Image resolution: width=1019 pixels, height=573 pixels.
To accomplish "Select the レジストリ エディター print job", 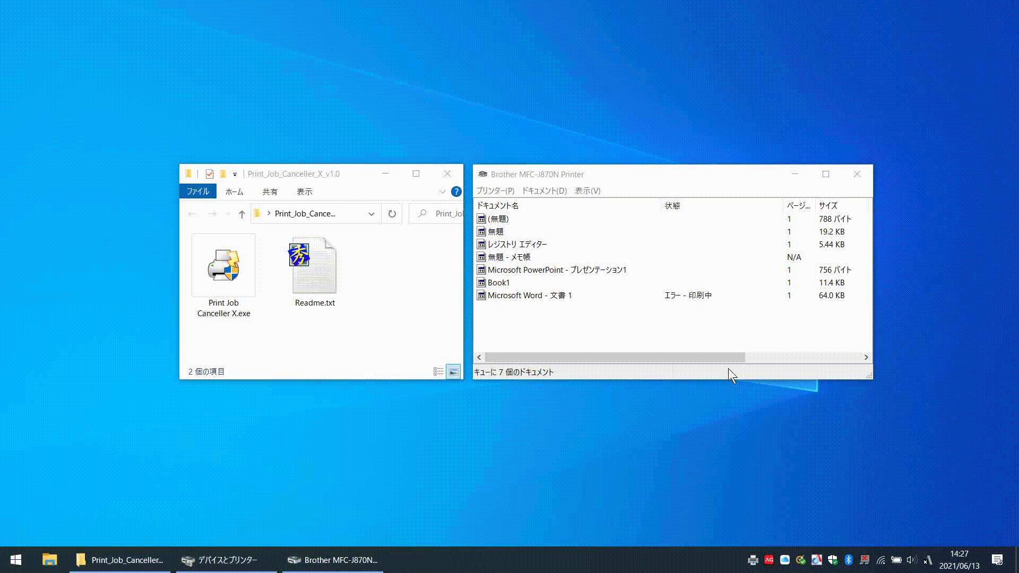I will 672,245.
